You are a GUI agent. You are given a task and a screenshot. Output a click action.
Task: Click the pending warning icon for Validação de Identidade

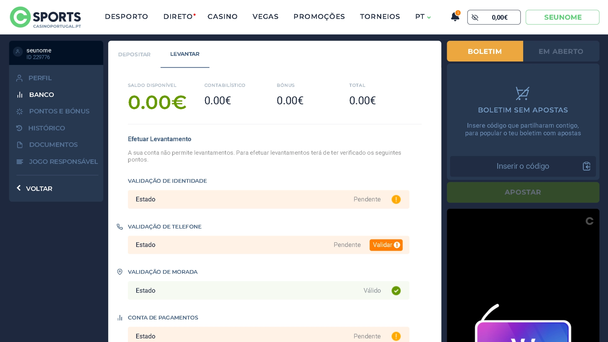click(x=396, y=199)
